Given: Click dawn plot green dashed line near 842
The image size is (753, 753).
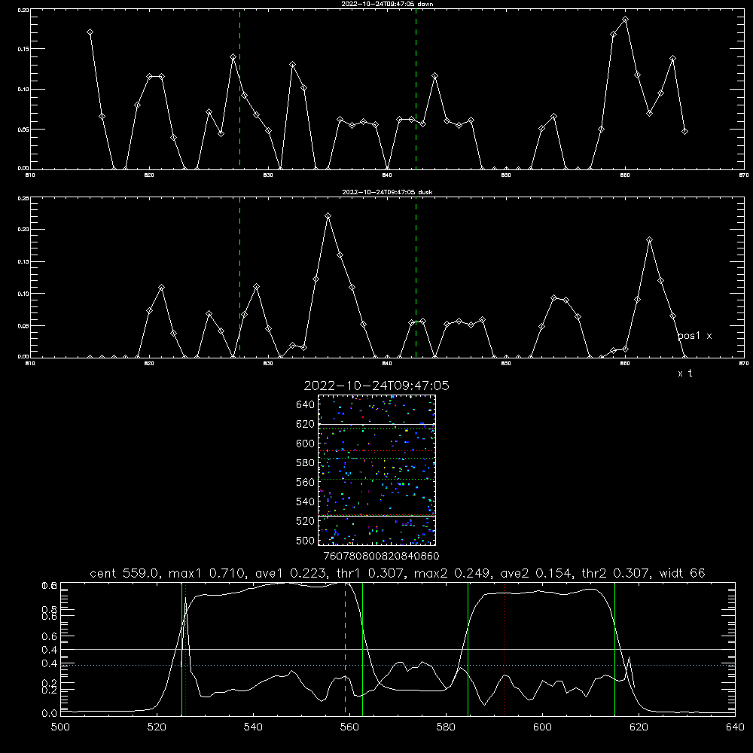Looking at the screenshot, I should [416, 89].
